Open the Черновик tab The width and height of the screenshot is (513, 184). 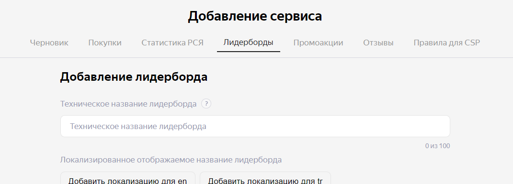point(49,43)
